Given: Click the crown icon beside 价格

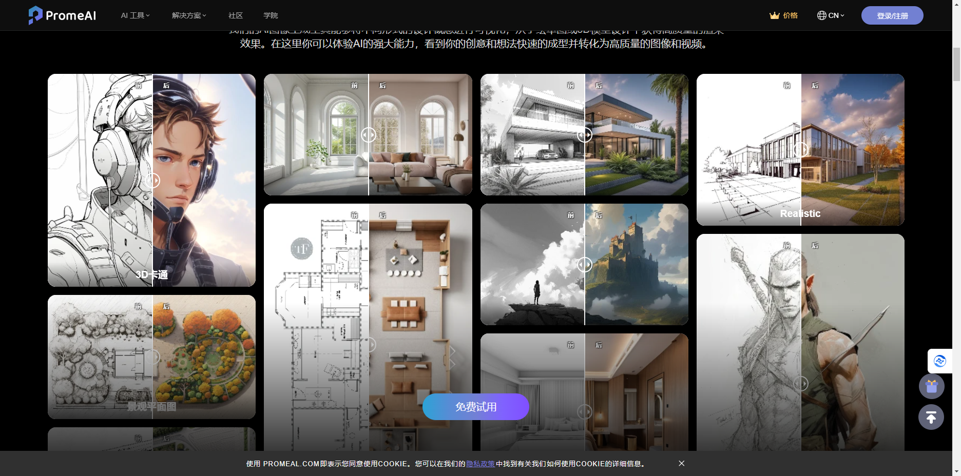Looking at the screenshot, I should click(x=774, y=15).
